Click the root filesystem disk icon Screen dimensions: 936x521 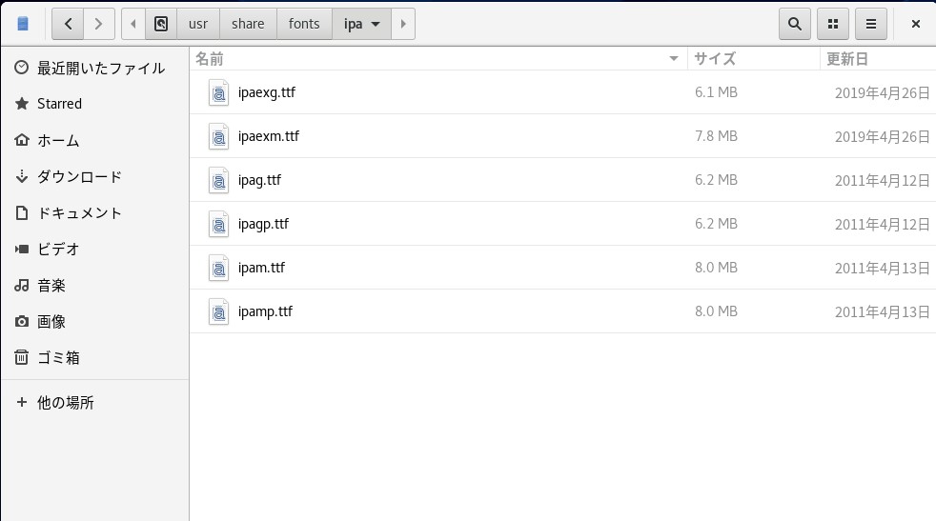coord(161,24)
